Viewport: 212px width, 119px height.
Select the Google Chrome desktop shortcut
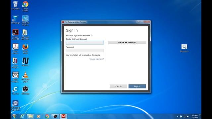26,6
